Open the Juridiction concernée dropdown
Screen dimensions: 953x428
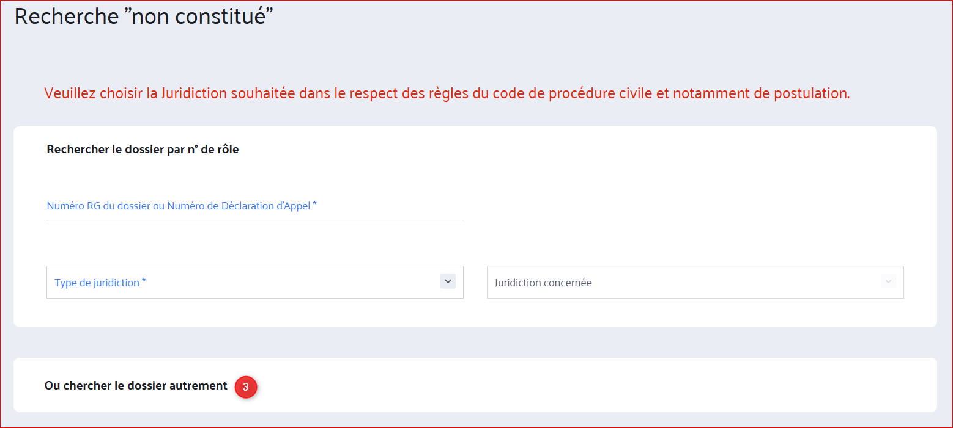[x=695, y=282]
